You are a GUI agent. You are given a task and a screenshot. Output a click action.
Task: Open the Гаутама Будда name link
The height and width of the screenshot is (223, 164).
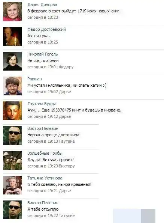click(42, 104)
